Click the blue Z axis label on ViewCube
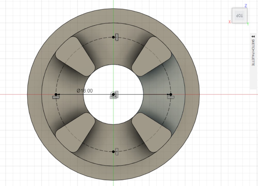Image resolution: width=258 pixels, height=186 pixels. click(246, 5)
